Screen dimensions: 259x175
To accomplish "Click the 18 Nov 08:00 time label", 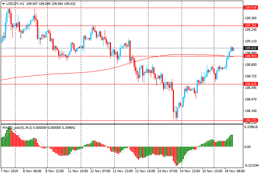I will (235, 171).
